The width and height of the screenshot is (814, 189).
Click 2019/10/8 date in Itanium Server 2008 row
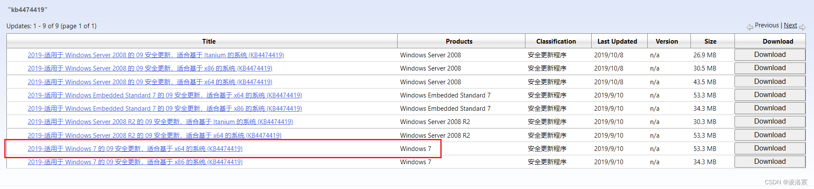[609, 55]
